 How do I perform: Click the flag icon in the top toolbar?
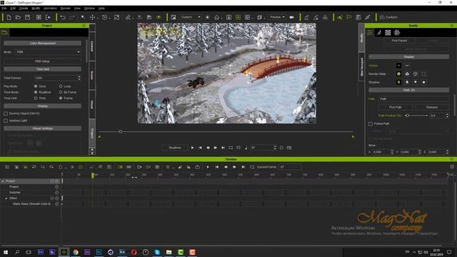(x=349, y=17)
